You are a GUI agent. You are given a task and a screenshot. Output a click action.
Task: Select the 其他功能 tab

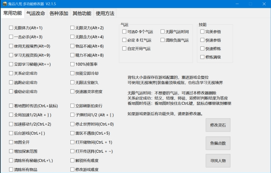coord(82,14)
